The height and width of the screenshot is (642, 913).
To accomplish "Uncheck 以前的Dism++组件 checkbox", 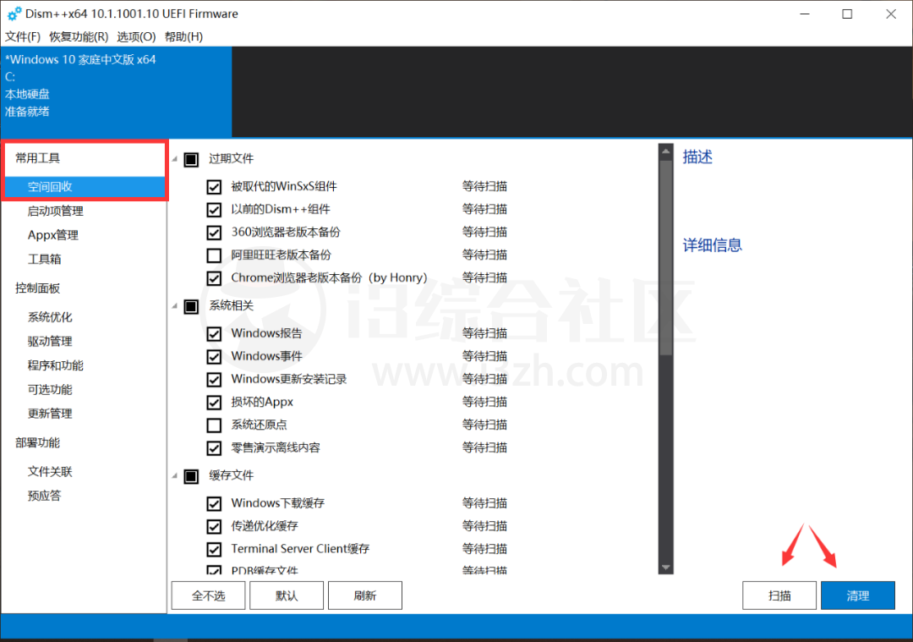I will [214, 210].
